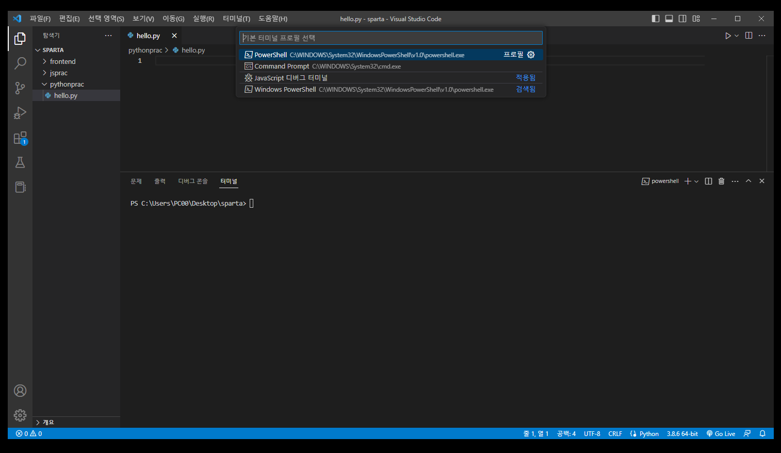Choose JavaScript 디버그 터미널 profile
The height and width of the screenshot is (453, 781).
point(391,78)
